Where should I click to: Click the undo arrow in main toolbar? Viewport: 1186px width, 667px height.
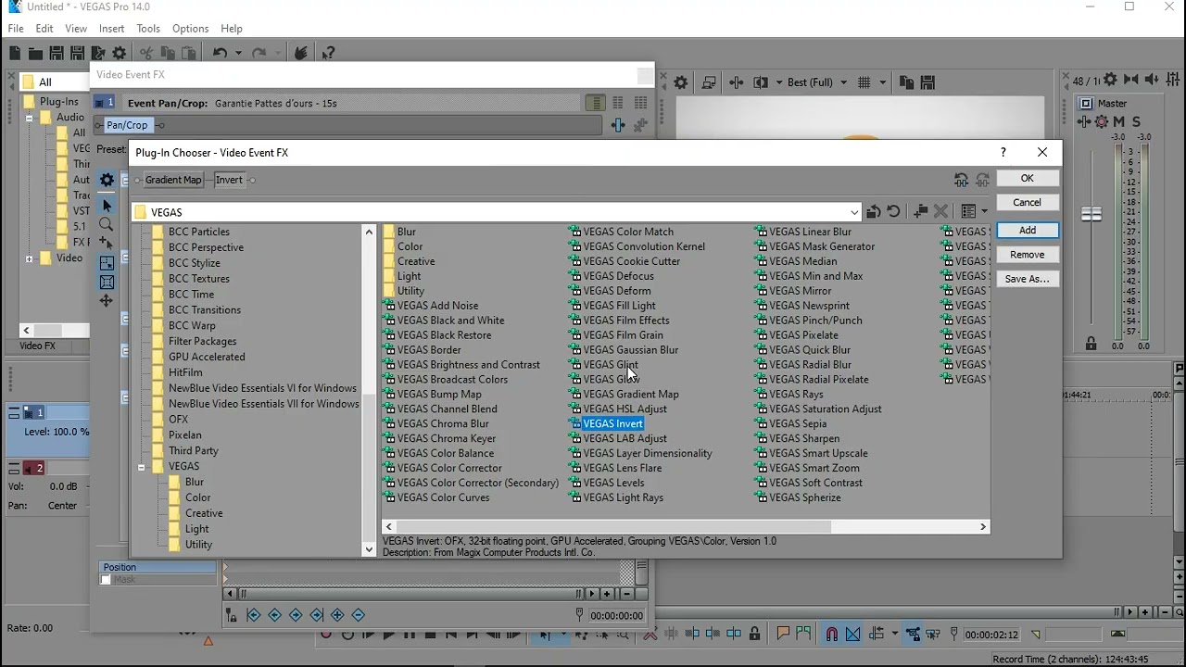(220, 54)
